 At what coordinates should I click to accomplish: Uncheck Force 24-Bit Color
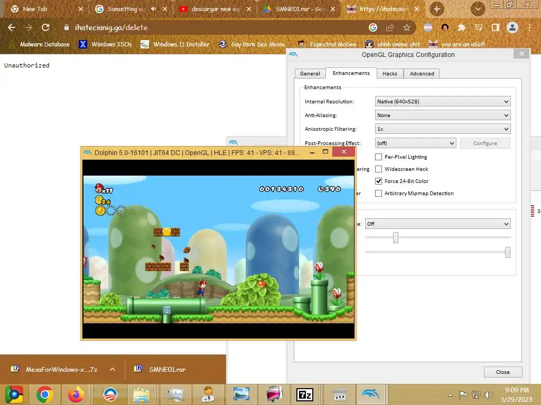point(378,181)
